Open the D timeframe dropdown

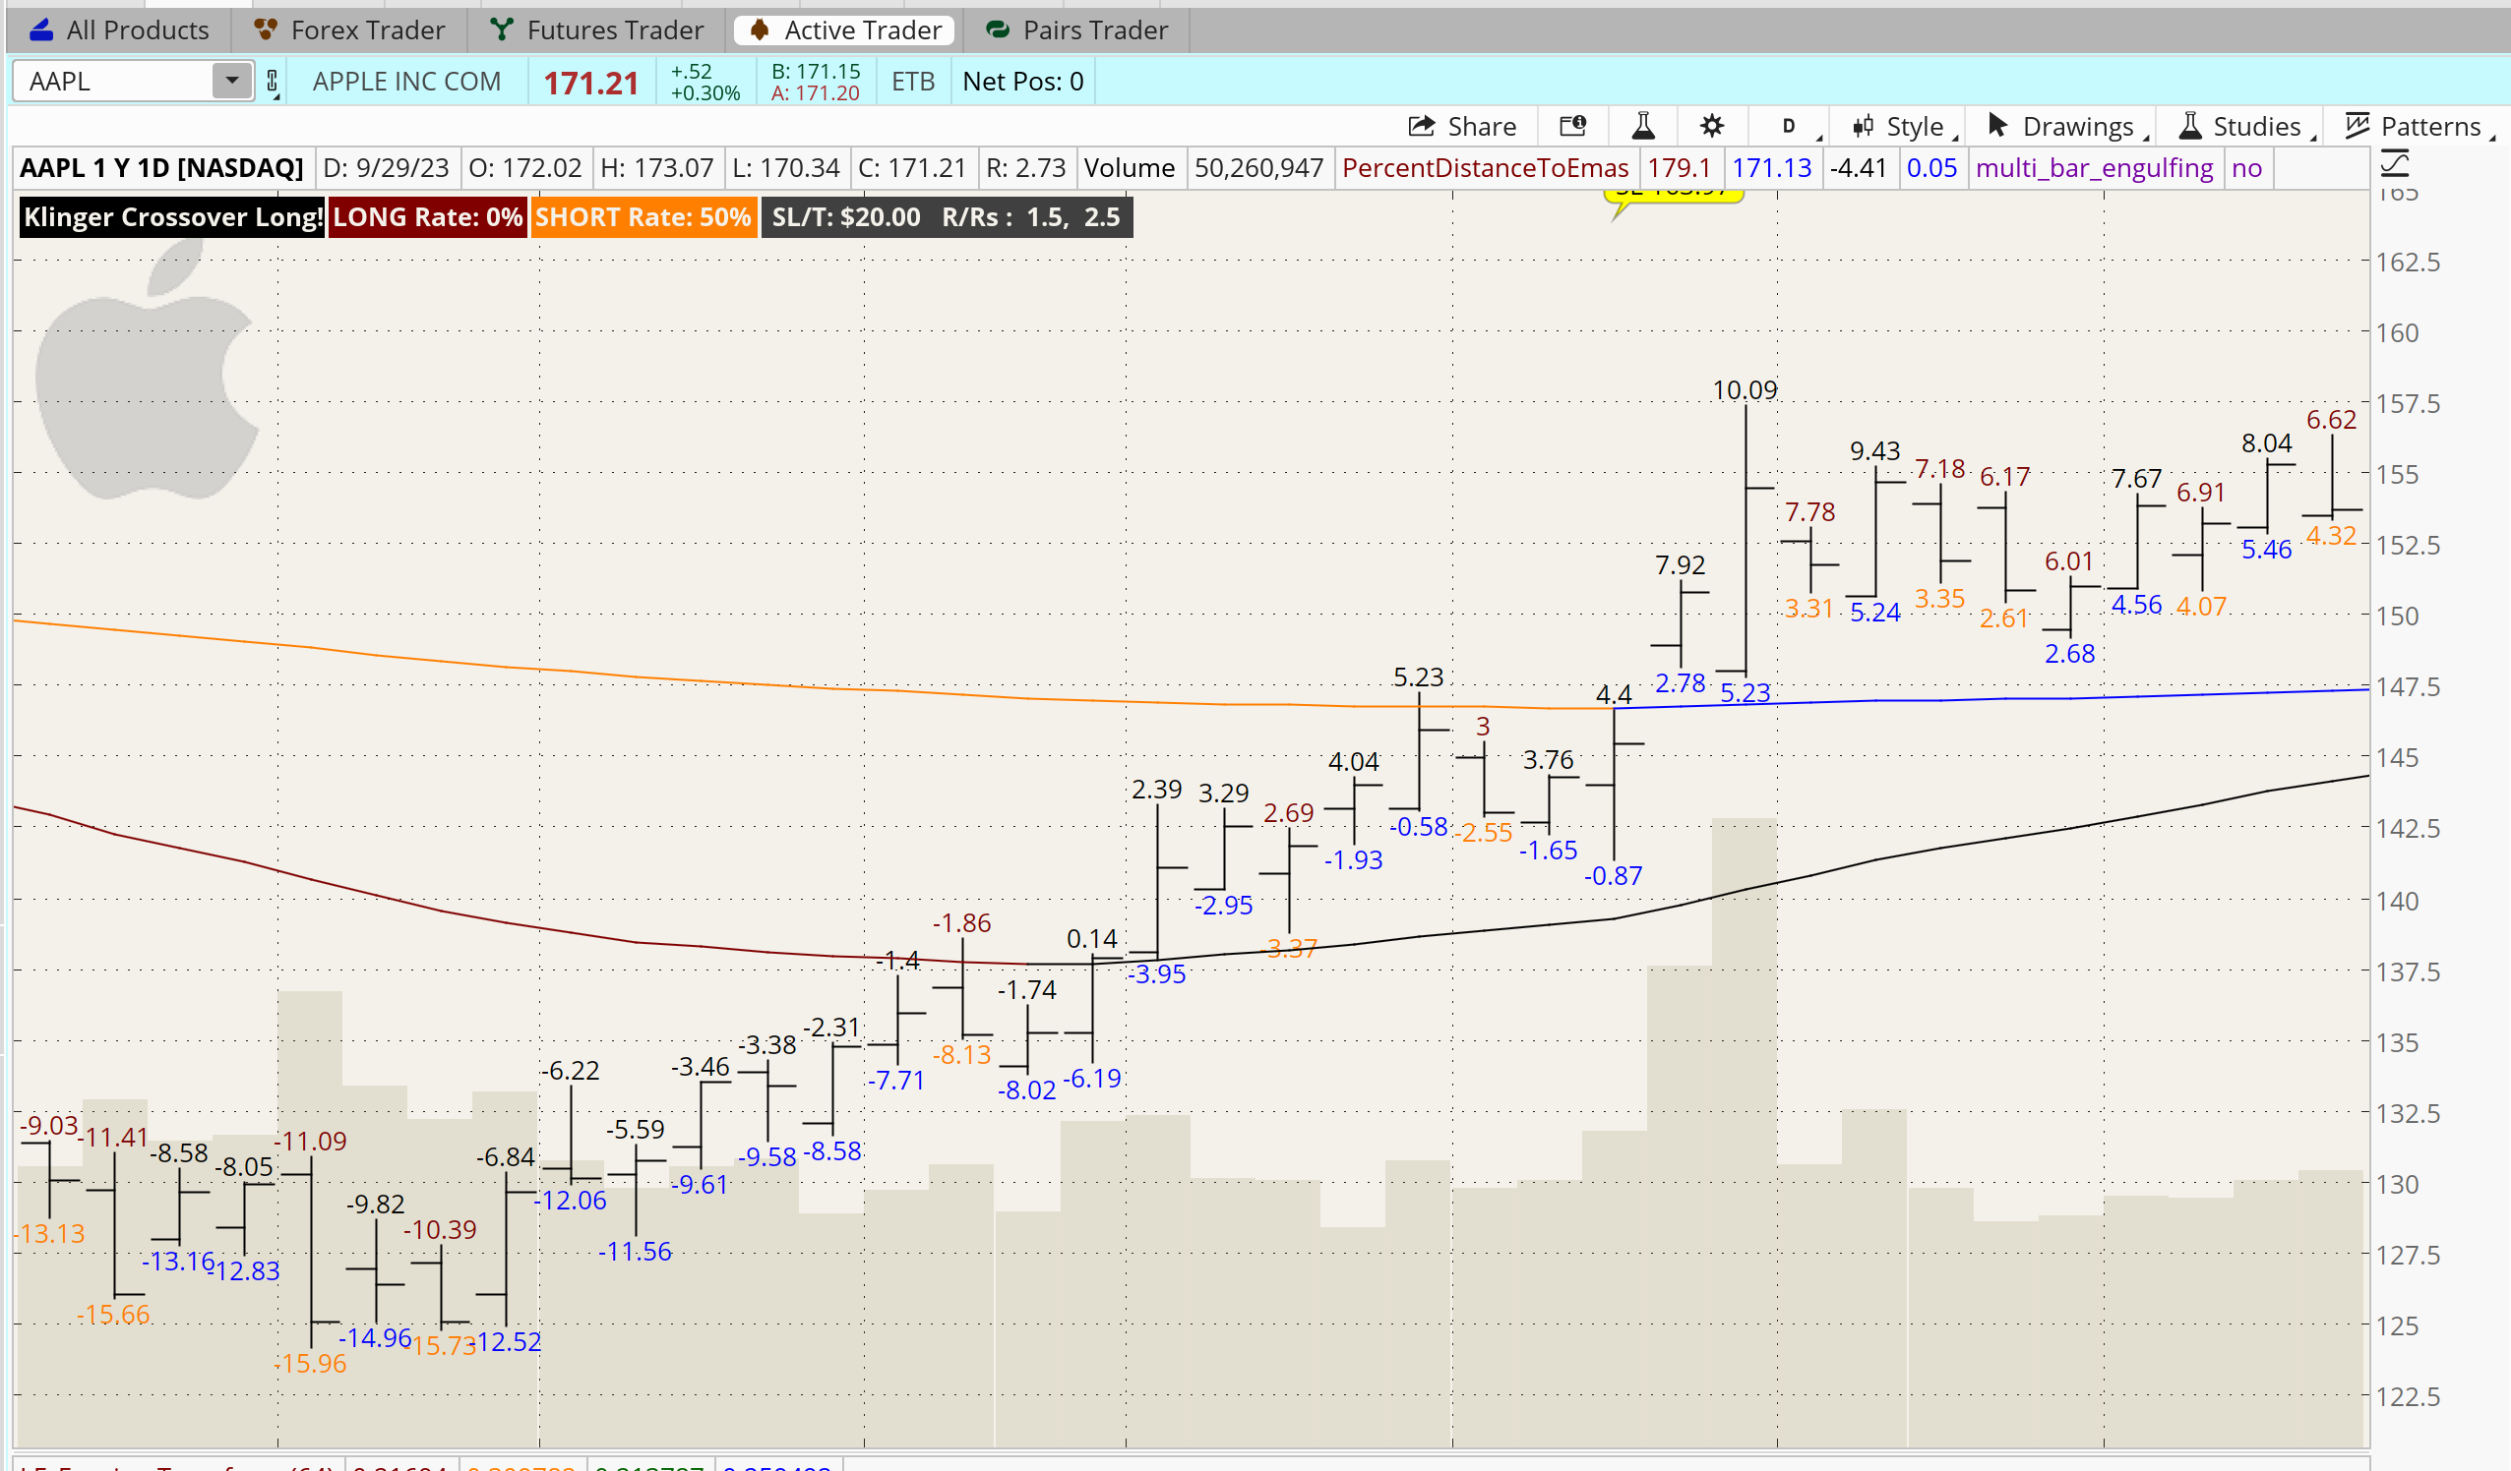point(1791,127)
